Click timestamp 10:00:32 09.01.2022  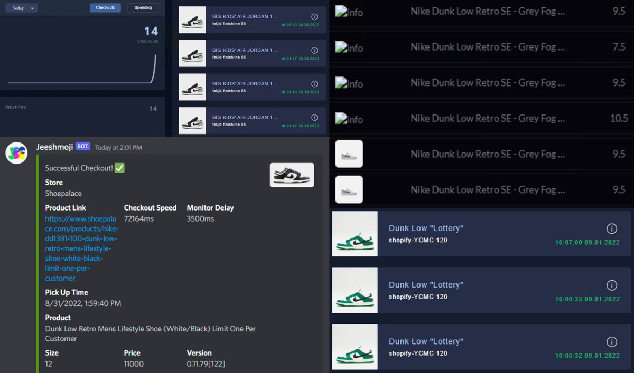[587, 356]
